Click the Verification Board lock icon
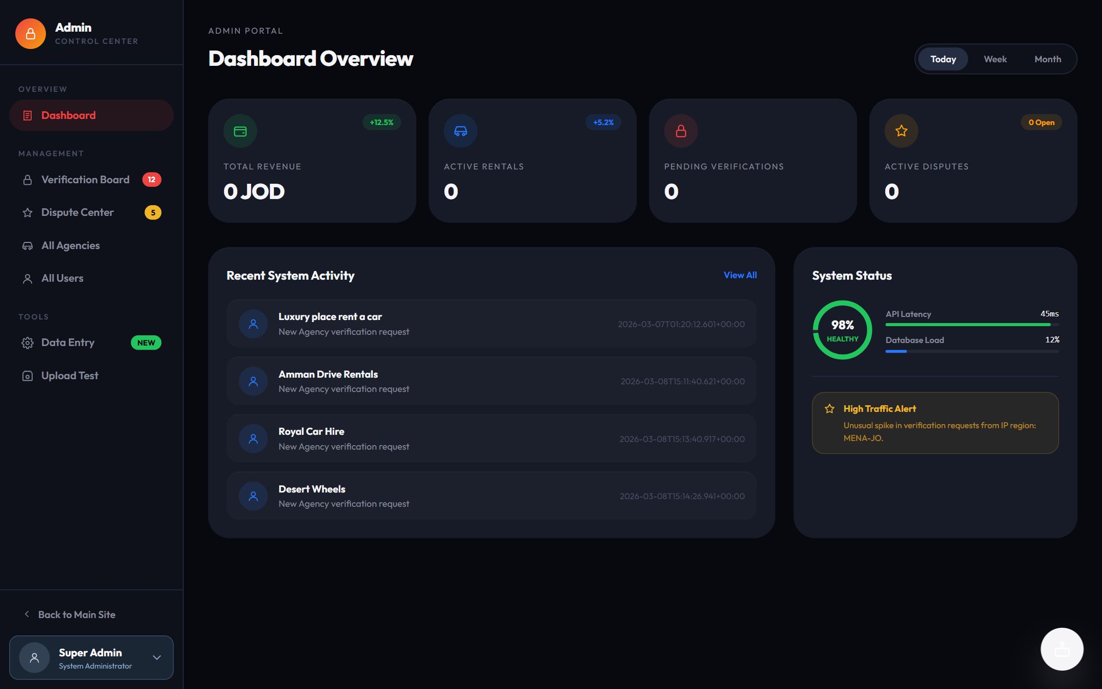The height and width of the screenshot is (689, 1102). [28, 180]
